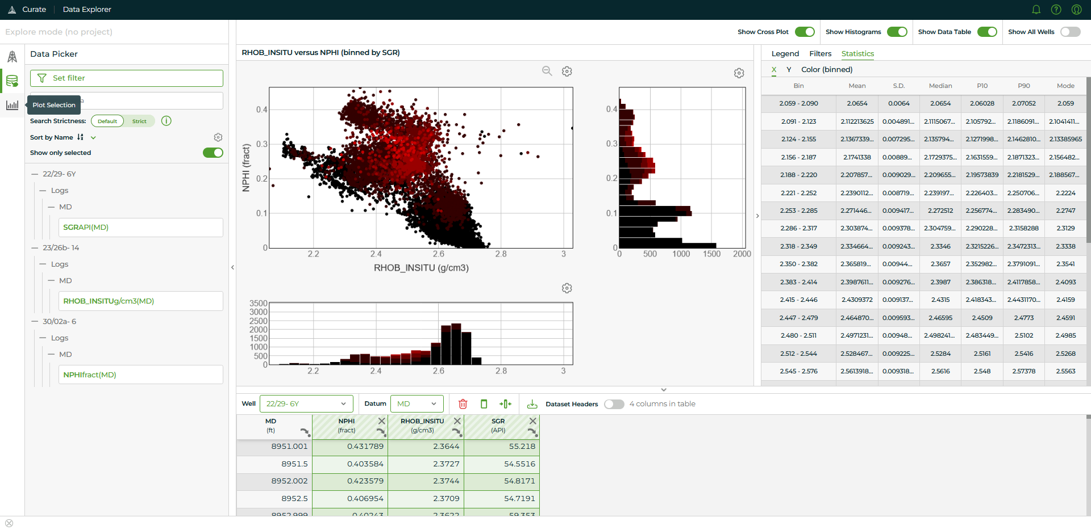Click the Set filter button
The image size is (1091, 530).
[x=127, y=78]
